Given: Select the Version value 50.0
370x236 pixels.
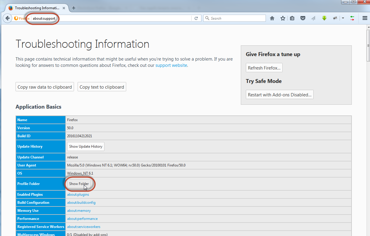Looking at the screenshot, I should pos(70,128).
